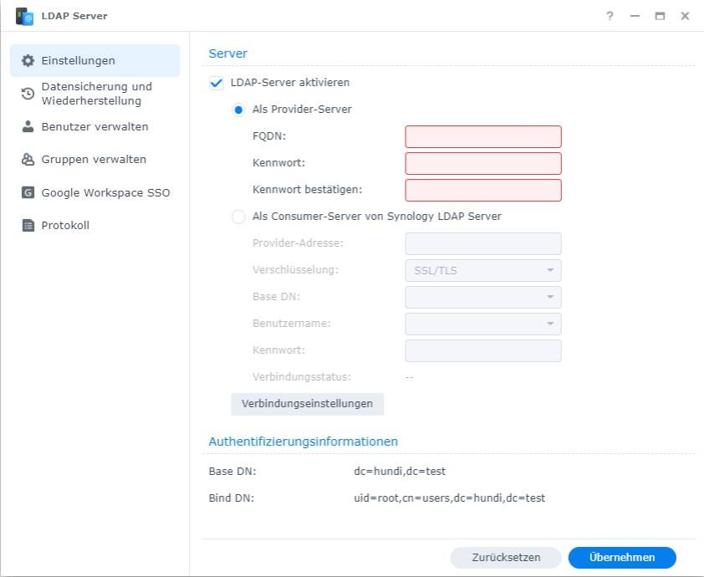Click the Protokoll list icon
The width and height of the screenshot is (704, 577).
click(28, 226)
